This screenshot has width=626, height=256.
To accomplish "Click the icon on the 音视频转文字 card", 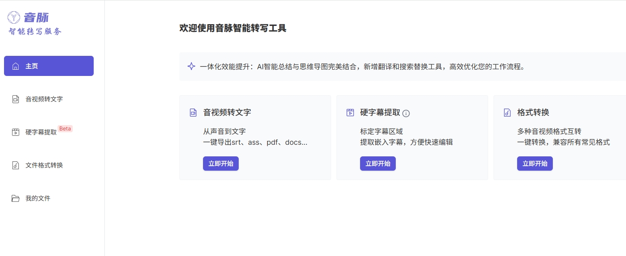I will [x=193, y=113].
